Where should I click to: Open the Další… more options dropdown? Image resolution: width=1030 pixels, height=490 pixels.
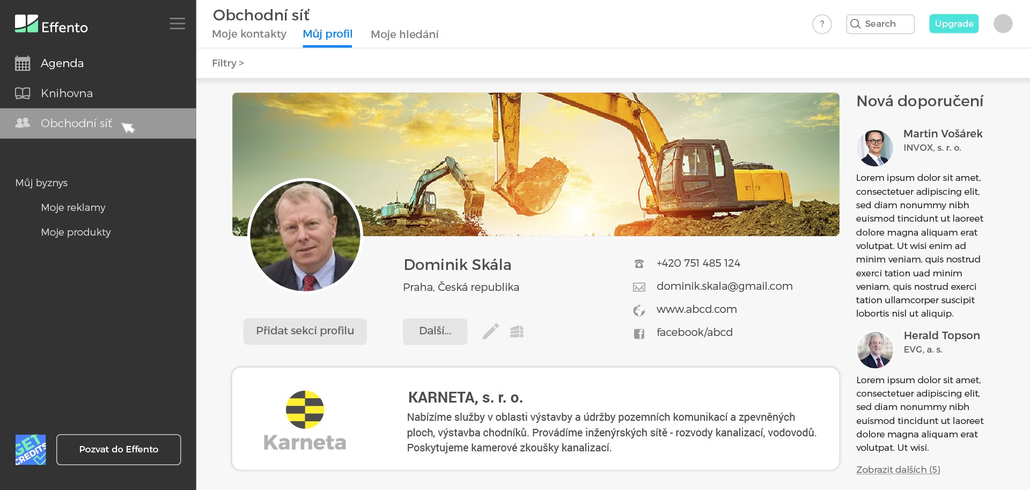coord(435,331)
